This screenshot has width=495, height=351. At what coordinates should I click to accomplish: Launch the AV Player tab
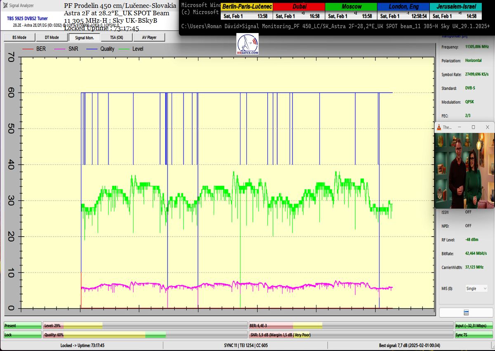coord(149,37)
